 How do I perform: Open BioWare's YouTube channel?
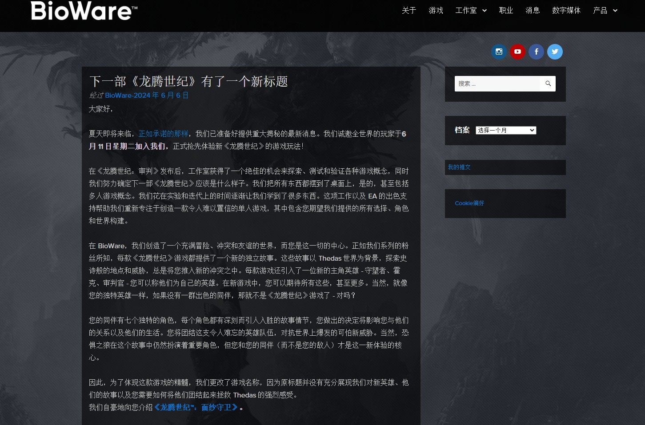click(x=517, y=52)
